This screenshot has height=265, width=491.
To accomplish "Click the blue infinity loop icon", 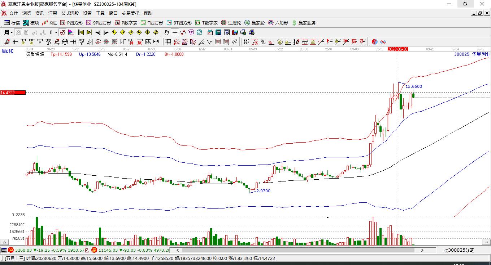I will (x=383, y=42).
